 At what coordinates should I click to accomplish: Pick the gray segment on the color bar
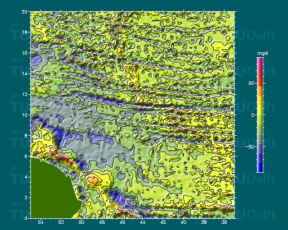tap(260, 139)
